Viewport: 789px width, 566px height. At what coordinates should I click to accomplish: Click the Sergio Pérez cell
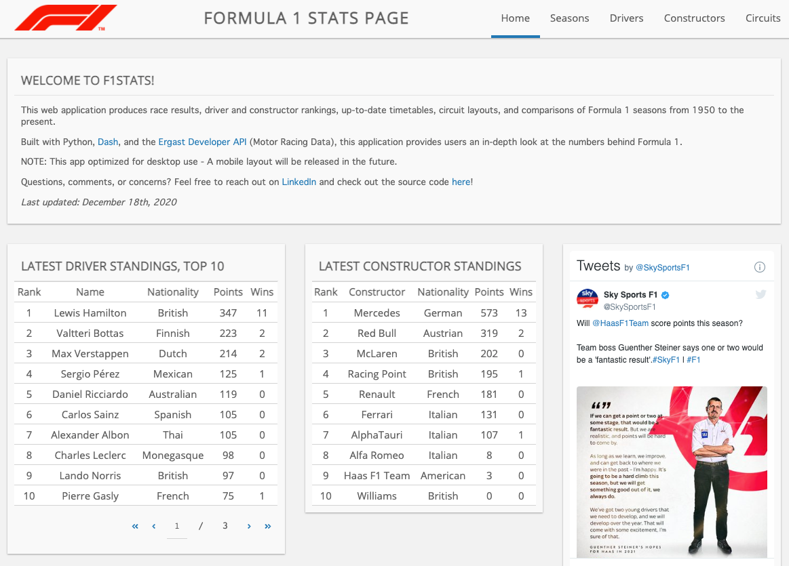(90, 374)
